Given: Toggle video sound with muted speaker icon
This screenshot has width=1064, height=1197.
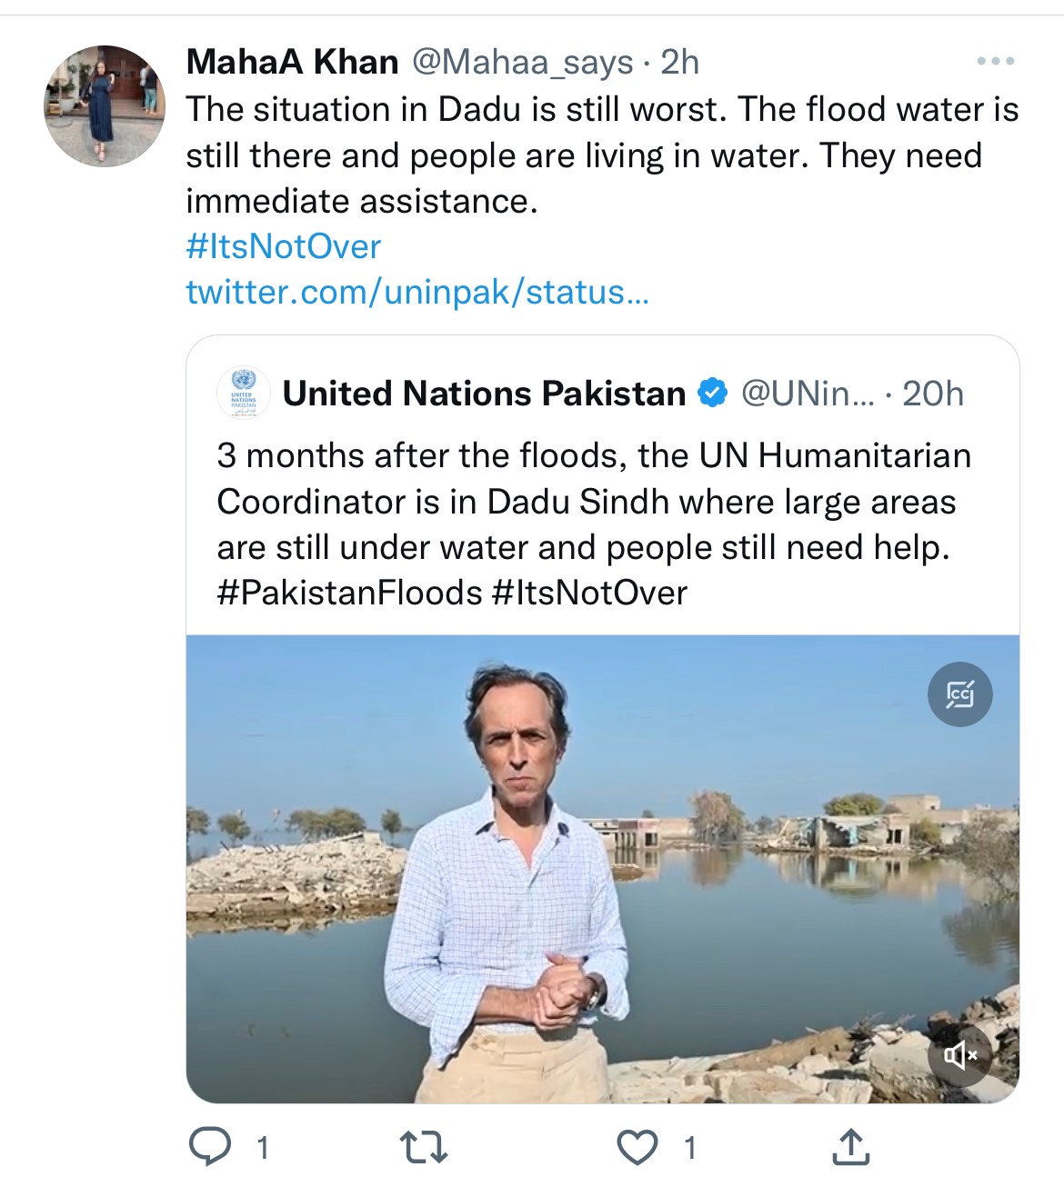Looking at the screenshot, I should [x=959, y=1055].
